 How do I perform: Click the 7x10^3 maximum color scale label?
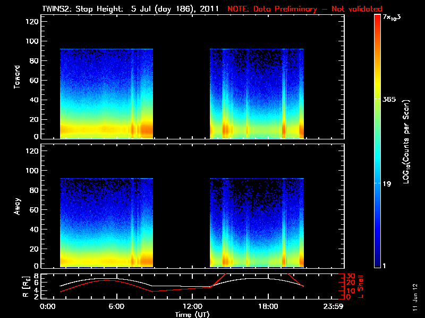pos(394,17)
